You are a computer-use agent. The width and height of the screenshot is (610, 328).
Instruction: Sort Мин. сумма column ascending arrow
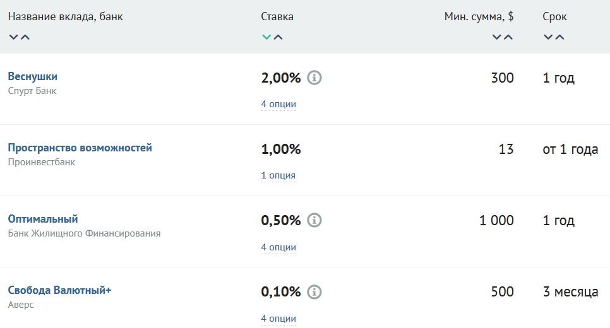pos(508,37)
